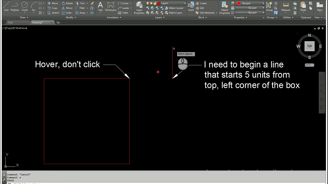Screen dimensions: 328x184
Task: Select the Arc tool
Action: pyautogui.click(x=34, y=6)
